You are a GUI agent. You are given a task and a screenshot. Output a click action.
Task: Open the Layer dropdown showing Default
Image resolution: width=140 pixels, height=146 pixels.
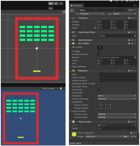tap(125, 14)
